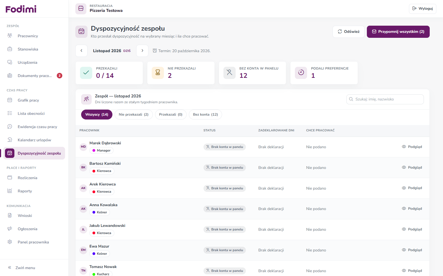
Task: Click the Bez konta w panelu card
Action: 253,73
